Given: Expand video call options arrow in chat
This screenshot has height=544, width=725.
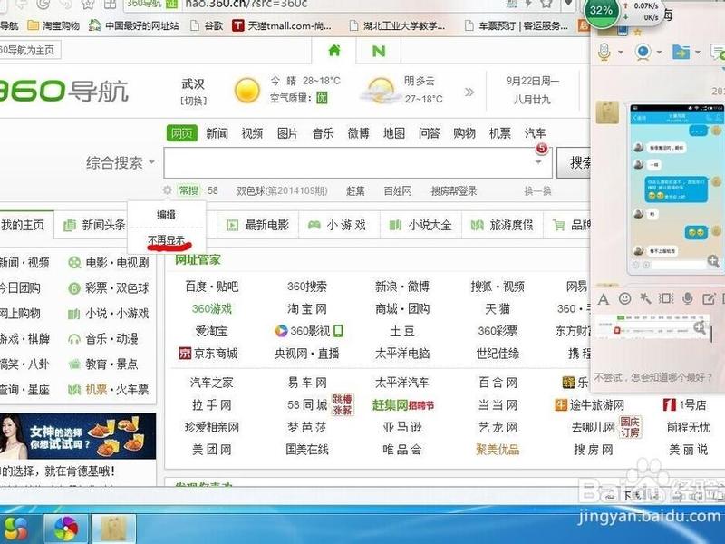Looking at the screenshot, I should pos(659,52).
